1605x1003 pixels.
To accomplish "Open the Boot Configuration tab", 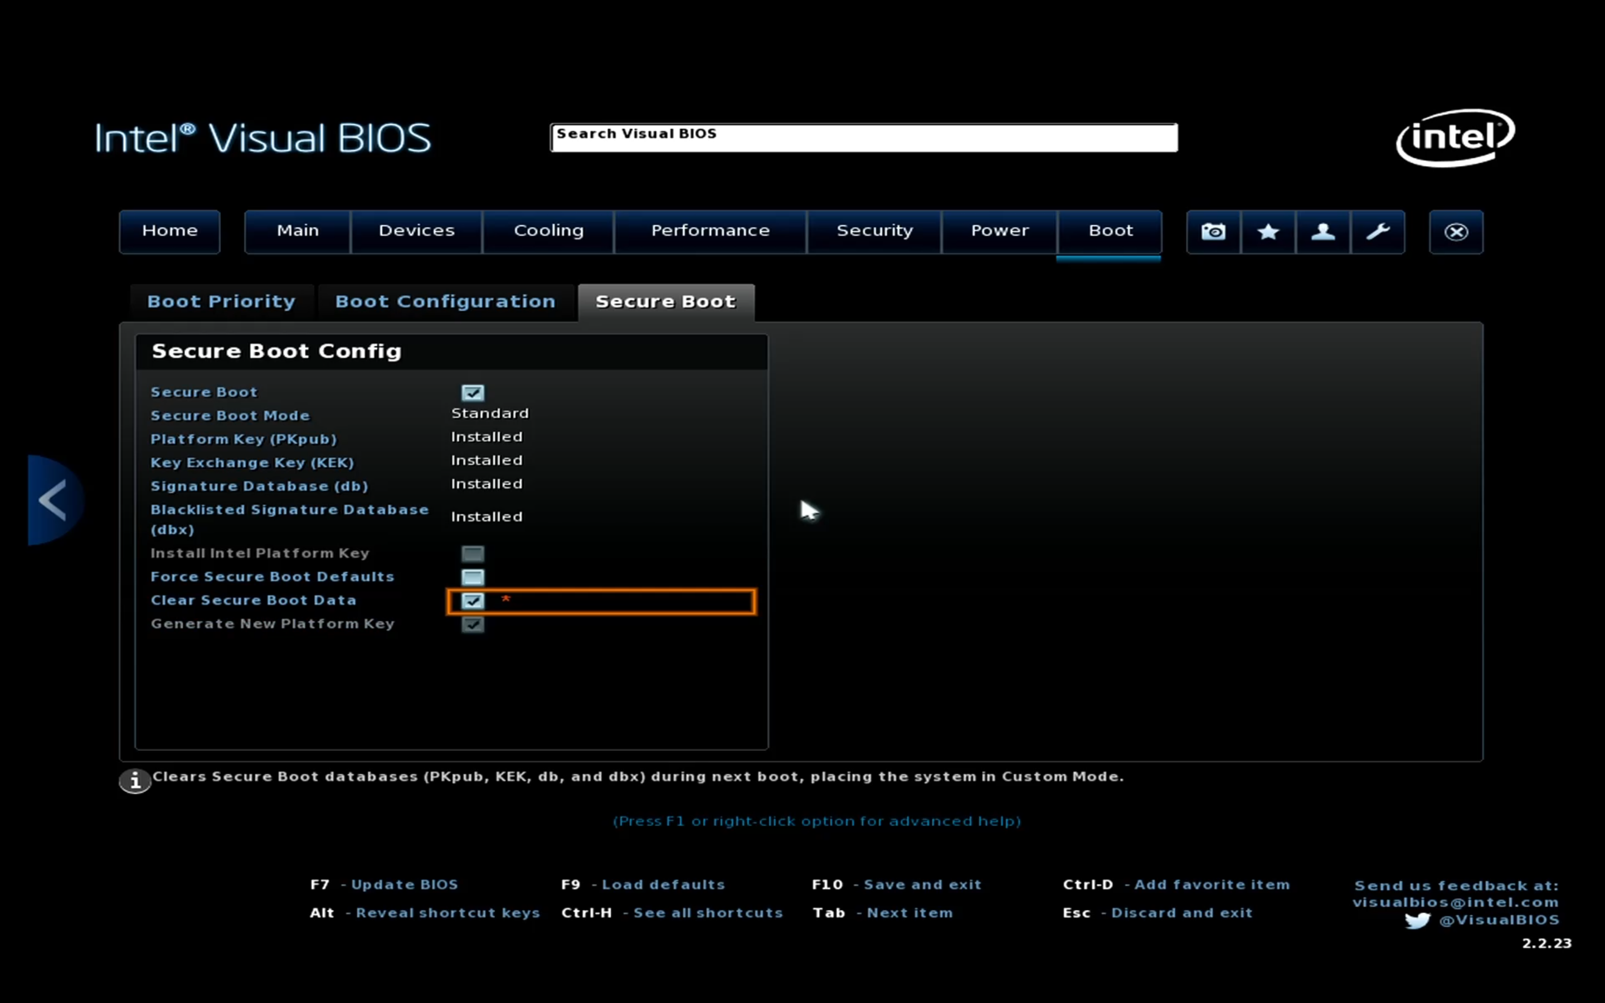I will point(445,302).
